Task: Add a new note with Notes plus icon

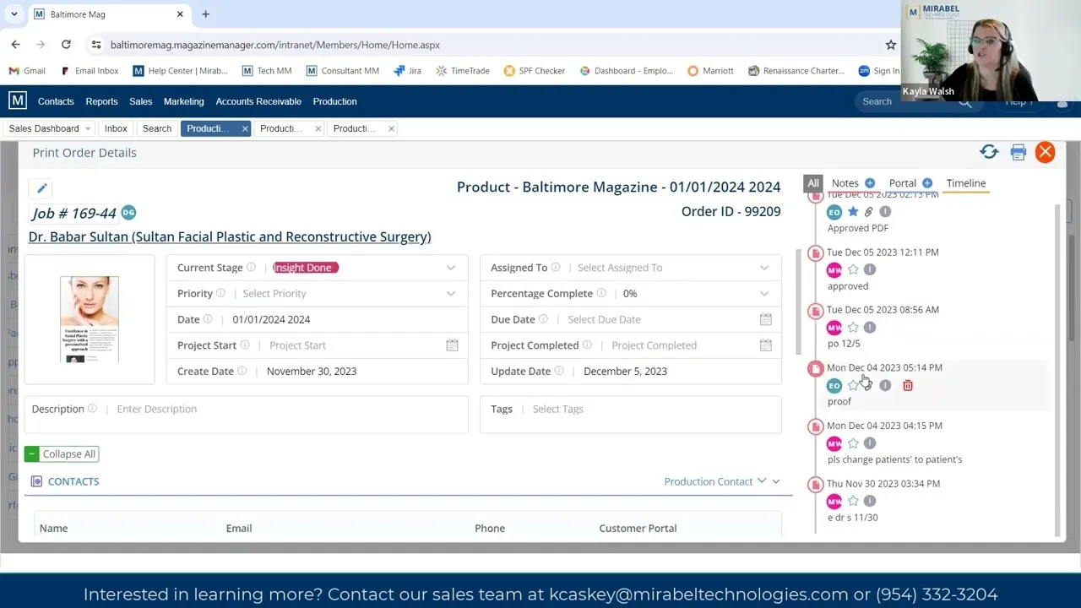Action: 870,183
